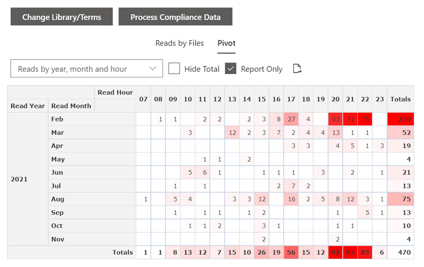Click the Totals column header
424x267 pixels.
(401, 99)
